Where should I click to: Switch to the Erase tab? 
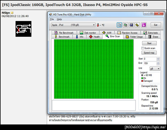tap(153, 37)
